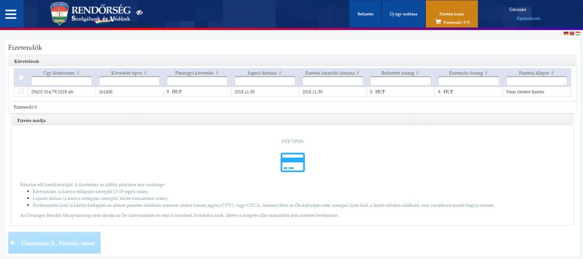This screenshot has height=259, width=583.
Task: Click the OTP VPOS label text
Action: point(293,141)
